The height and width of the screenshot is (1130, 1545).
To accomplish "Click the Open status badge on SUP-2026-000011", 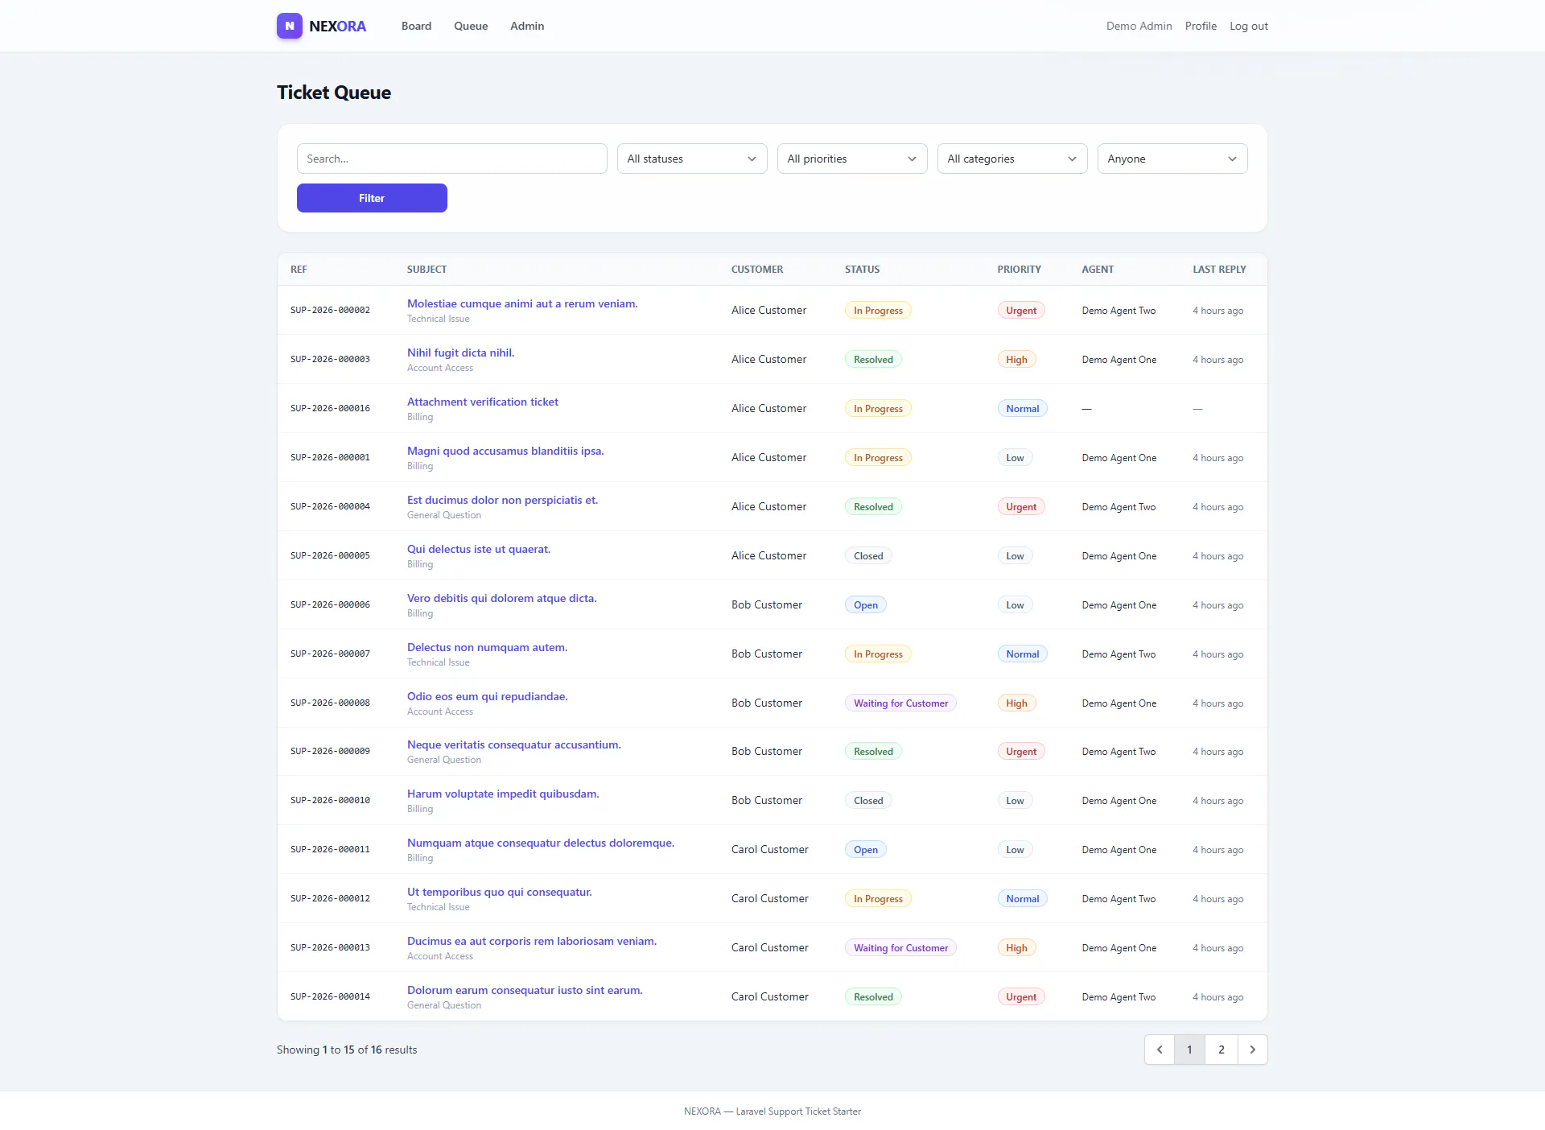I will 866,850.
